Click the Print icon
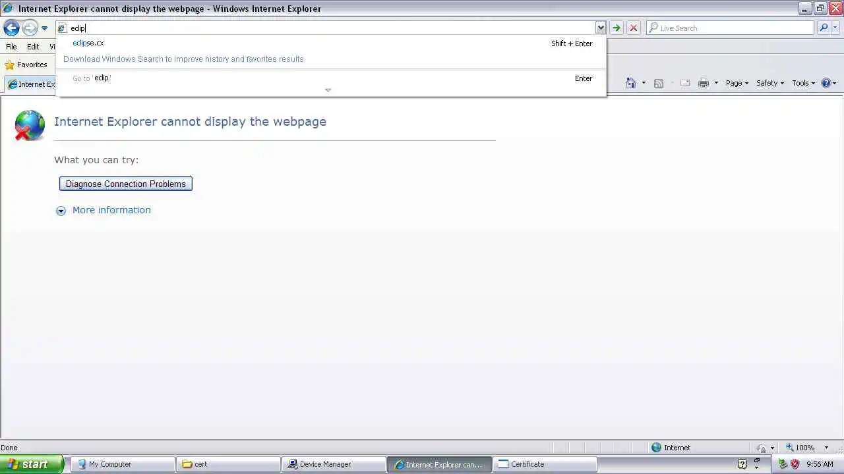Screen dimensions: 844x474 point(704,83)
